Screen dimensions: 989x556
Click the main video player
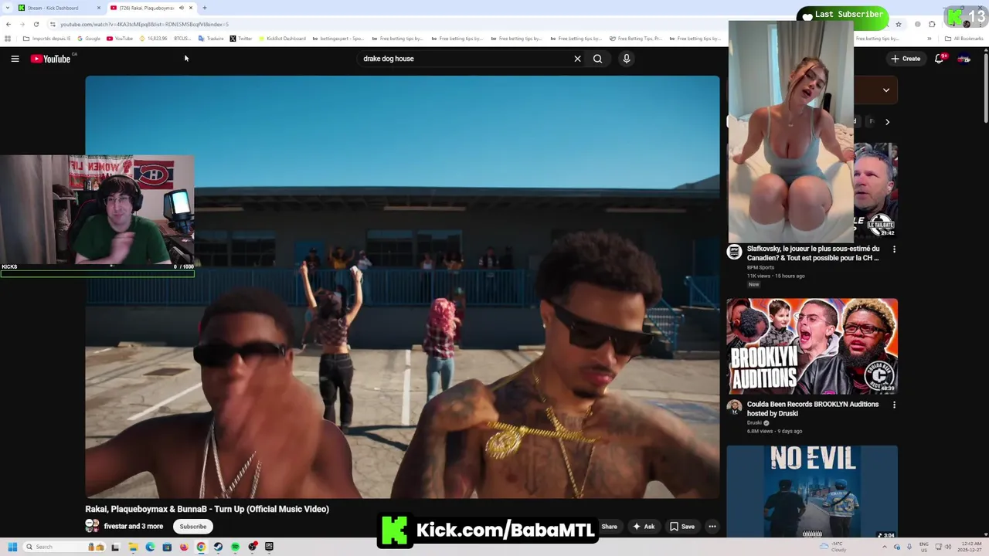402,286
